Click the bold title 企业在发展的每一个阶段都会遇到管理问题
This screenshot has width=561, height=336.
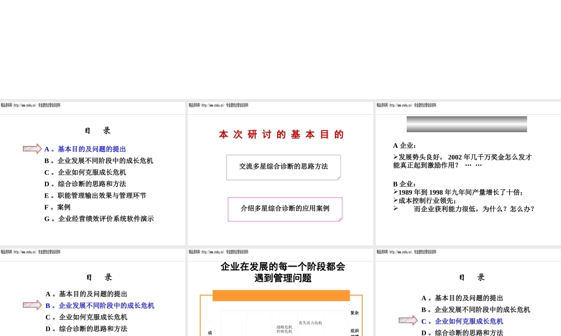[x=283, y=273]
